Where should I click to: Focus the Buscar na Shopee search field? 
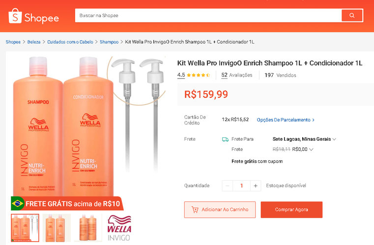[208, 16]
